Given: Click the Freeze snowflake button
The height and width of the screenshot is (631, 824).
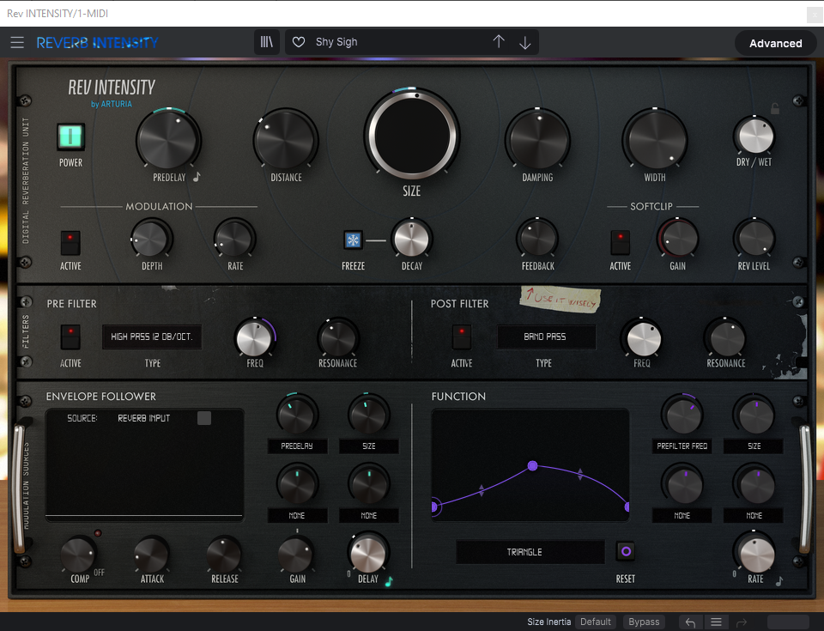Looking at the screenshot, I should (x=353, y=240).
